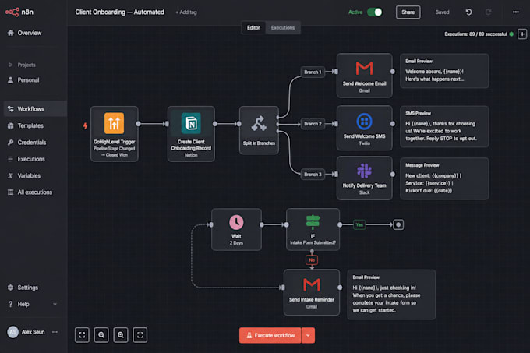Click the Branch 3 connection label
The image size is (530, 353).
313,175
